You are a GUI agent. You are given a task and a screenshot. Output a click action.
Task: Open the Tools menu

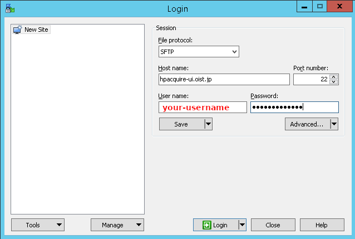click(38, 225)
